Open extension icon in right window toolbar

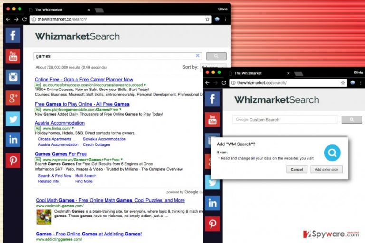click(353, 82)
